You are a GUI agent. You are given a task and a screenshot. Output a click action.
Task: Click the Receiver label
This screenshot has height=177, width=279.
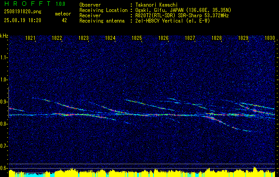click(x=90, y=15)
